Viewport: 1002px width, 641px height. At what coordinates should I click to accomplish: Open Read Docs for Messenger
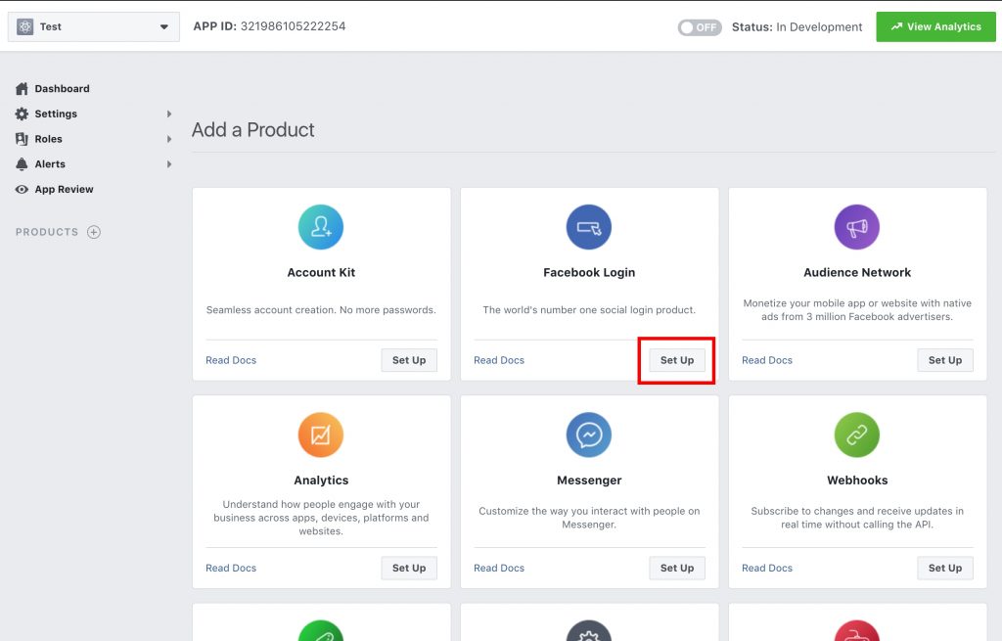pos(499,569)
